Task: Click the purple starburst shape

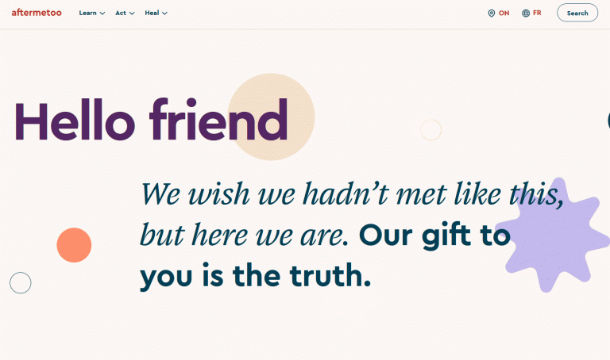Action: point(553,236)
